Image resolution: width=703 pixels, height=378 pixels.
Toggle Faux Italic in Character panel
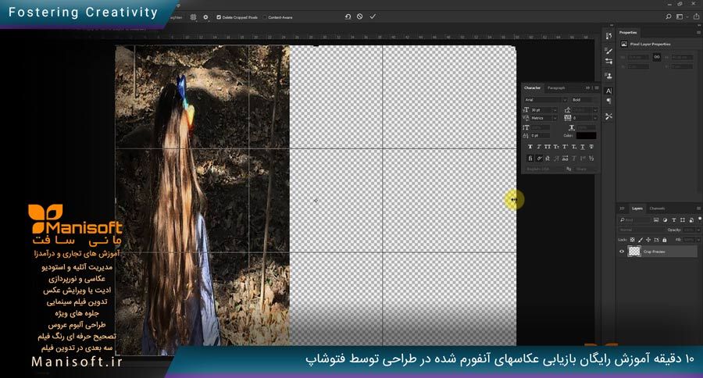click(x=539, y=147)
